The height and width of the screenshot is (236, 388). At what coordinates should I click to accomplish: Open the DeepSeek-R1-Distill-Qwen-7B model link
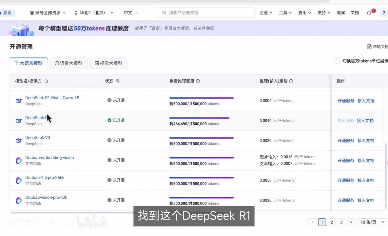(52, 98)
